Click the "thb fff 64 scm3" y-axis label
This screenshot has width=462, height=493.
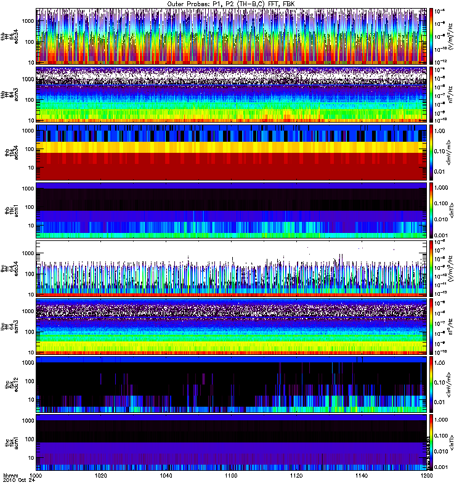tap(9, 94)
